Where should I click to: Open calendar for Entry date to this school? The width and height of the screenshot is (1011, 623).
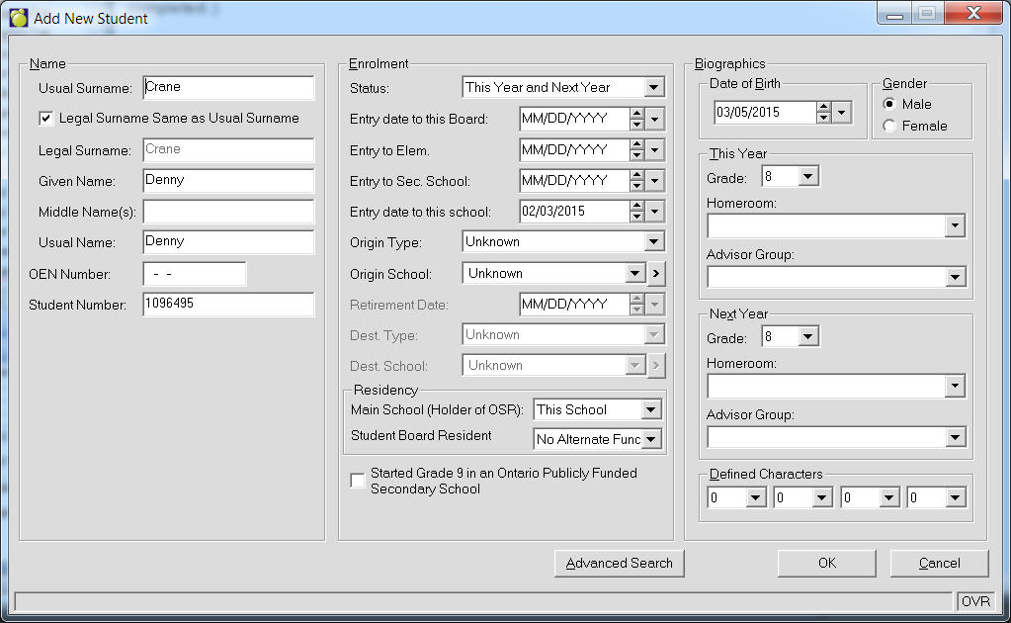tap(655, 212)
